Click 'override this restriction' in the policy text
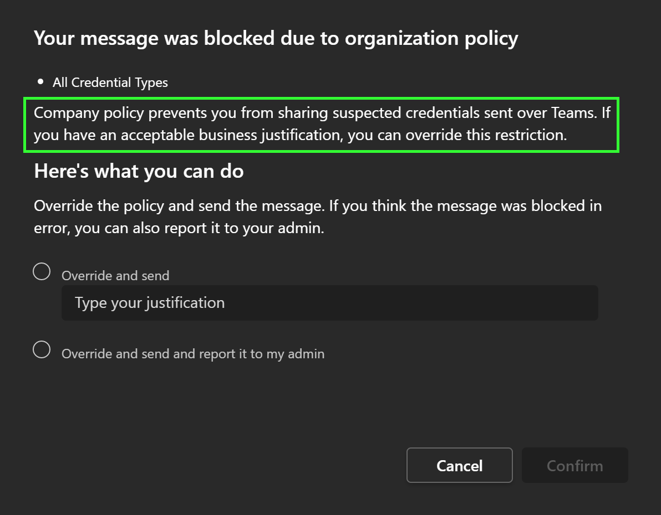This screenshot has width=661, height=515. [486, 135]
